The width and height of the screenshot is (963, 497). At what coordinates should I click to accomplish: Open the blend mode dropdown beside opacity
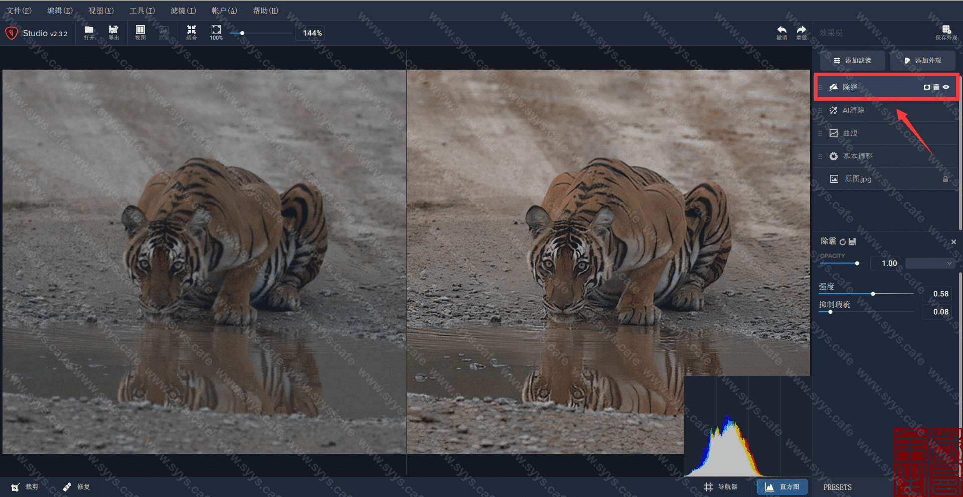click(930, 264)
